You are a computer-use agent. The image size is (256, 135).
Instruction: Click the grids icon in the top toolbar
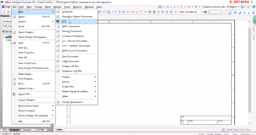coord(196,7)
